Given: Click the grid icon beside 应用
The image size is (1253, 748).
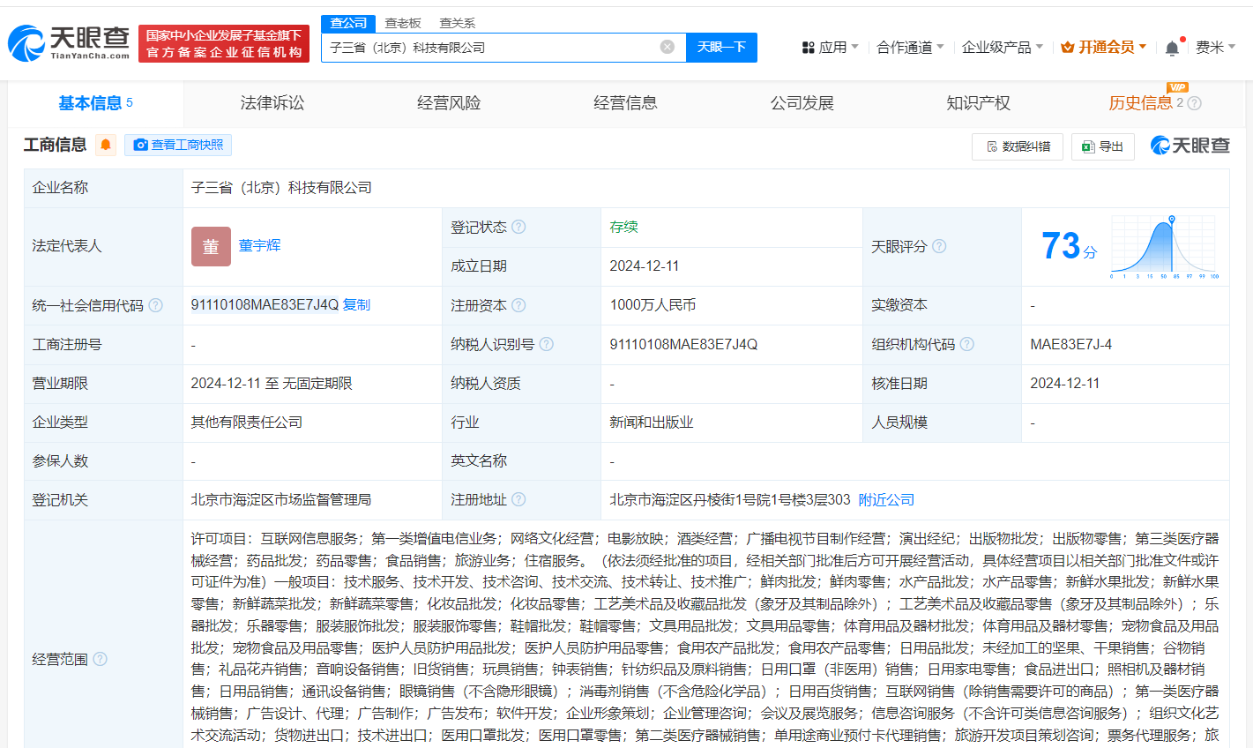Looking at the screenshot, I should (x=808, y=47).
